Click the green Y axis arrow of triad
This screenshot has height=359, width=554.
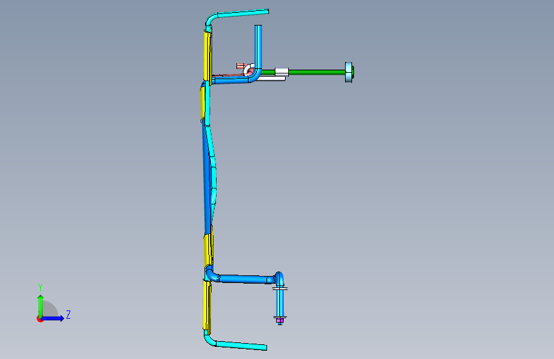41,306
